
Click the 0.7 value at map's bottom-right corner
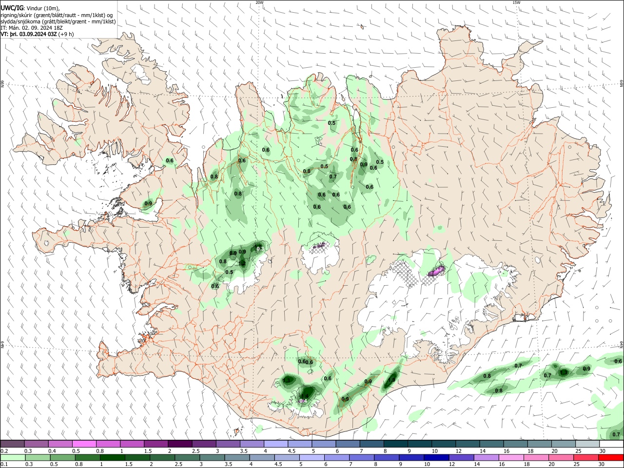(x=616, y=434)
